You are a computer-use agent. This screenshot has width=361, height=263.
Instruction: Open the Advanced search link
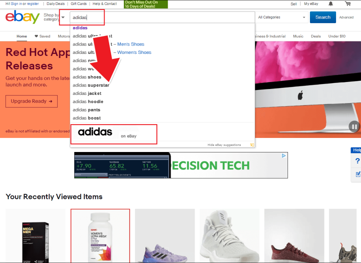pyautogui.click(x=346, y=17)
